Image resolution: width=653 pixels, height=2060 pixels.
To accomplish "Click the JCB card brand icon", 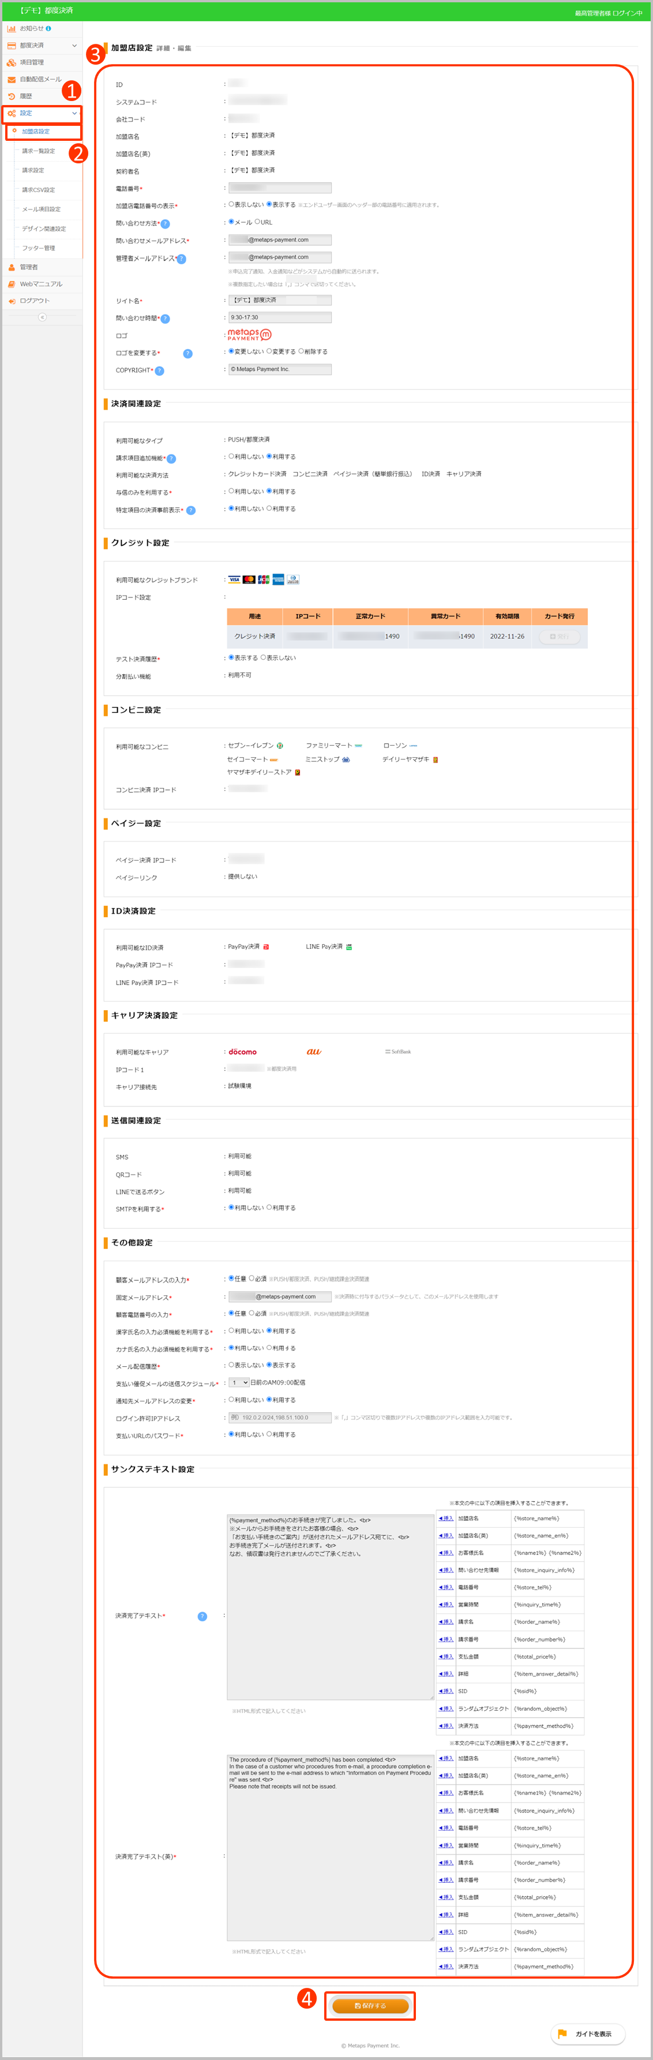I will [x=264, y=580].
